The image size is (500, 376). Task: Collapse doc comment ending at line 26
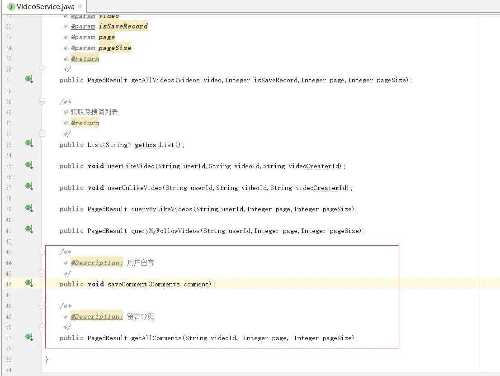(42, 69)
